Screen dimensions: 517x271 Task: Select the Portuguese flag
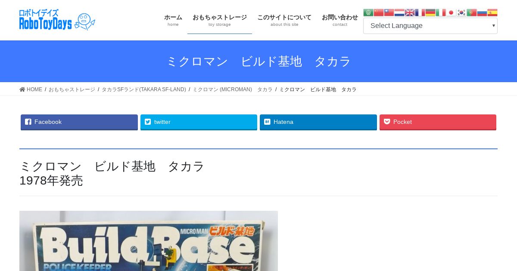tap(472, 12)
